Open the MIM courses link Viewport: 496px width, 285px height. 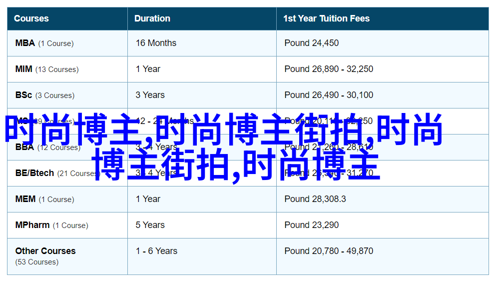(x=24, y=69)
